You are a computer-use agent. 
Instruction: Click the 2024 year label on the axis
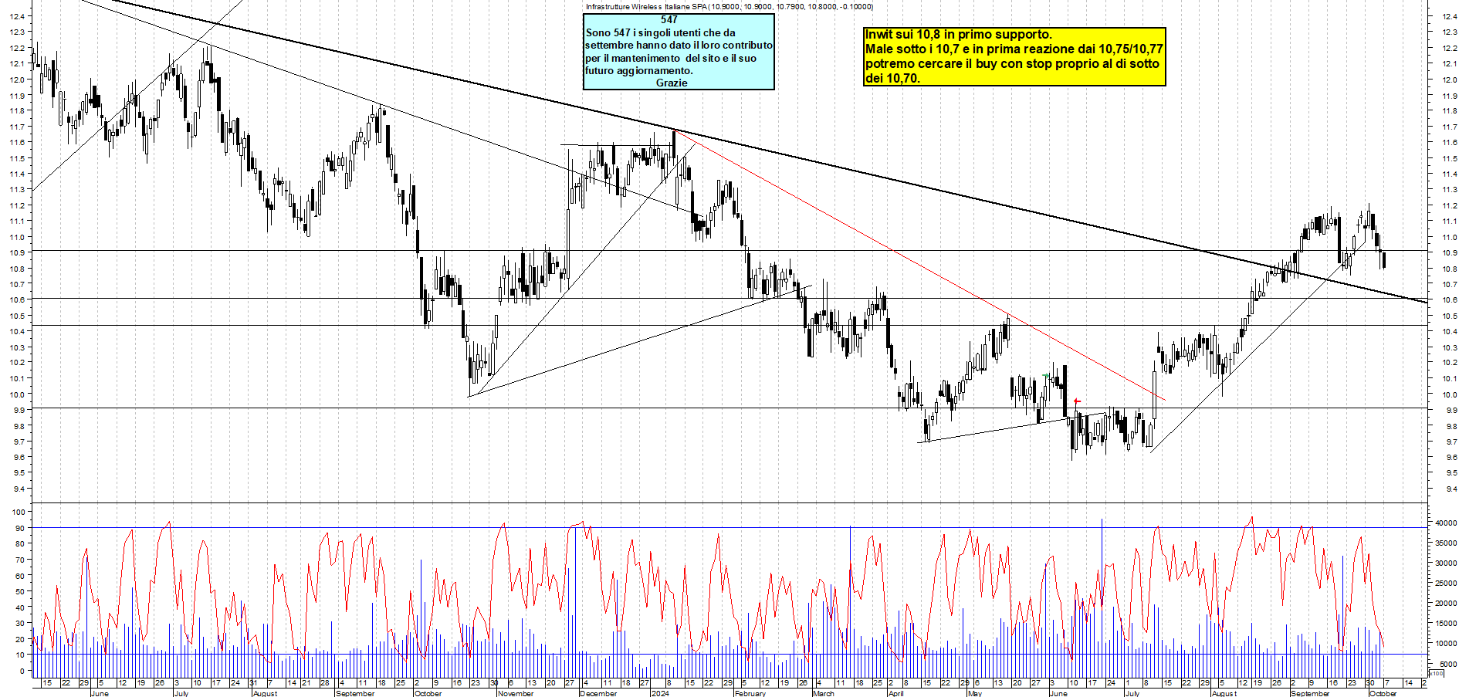[660, 693]
